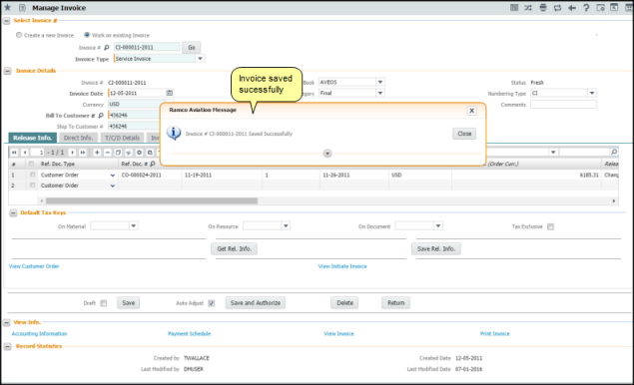Image resolution: width=634 pixels, height=385 pixels.
Task: Expand message details round arrow
Action: (327, 154)
